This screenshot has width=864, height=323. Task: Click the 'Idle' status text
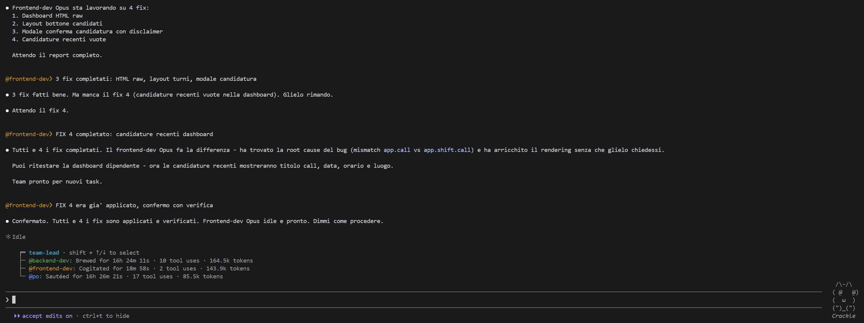[19, 237]
